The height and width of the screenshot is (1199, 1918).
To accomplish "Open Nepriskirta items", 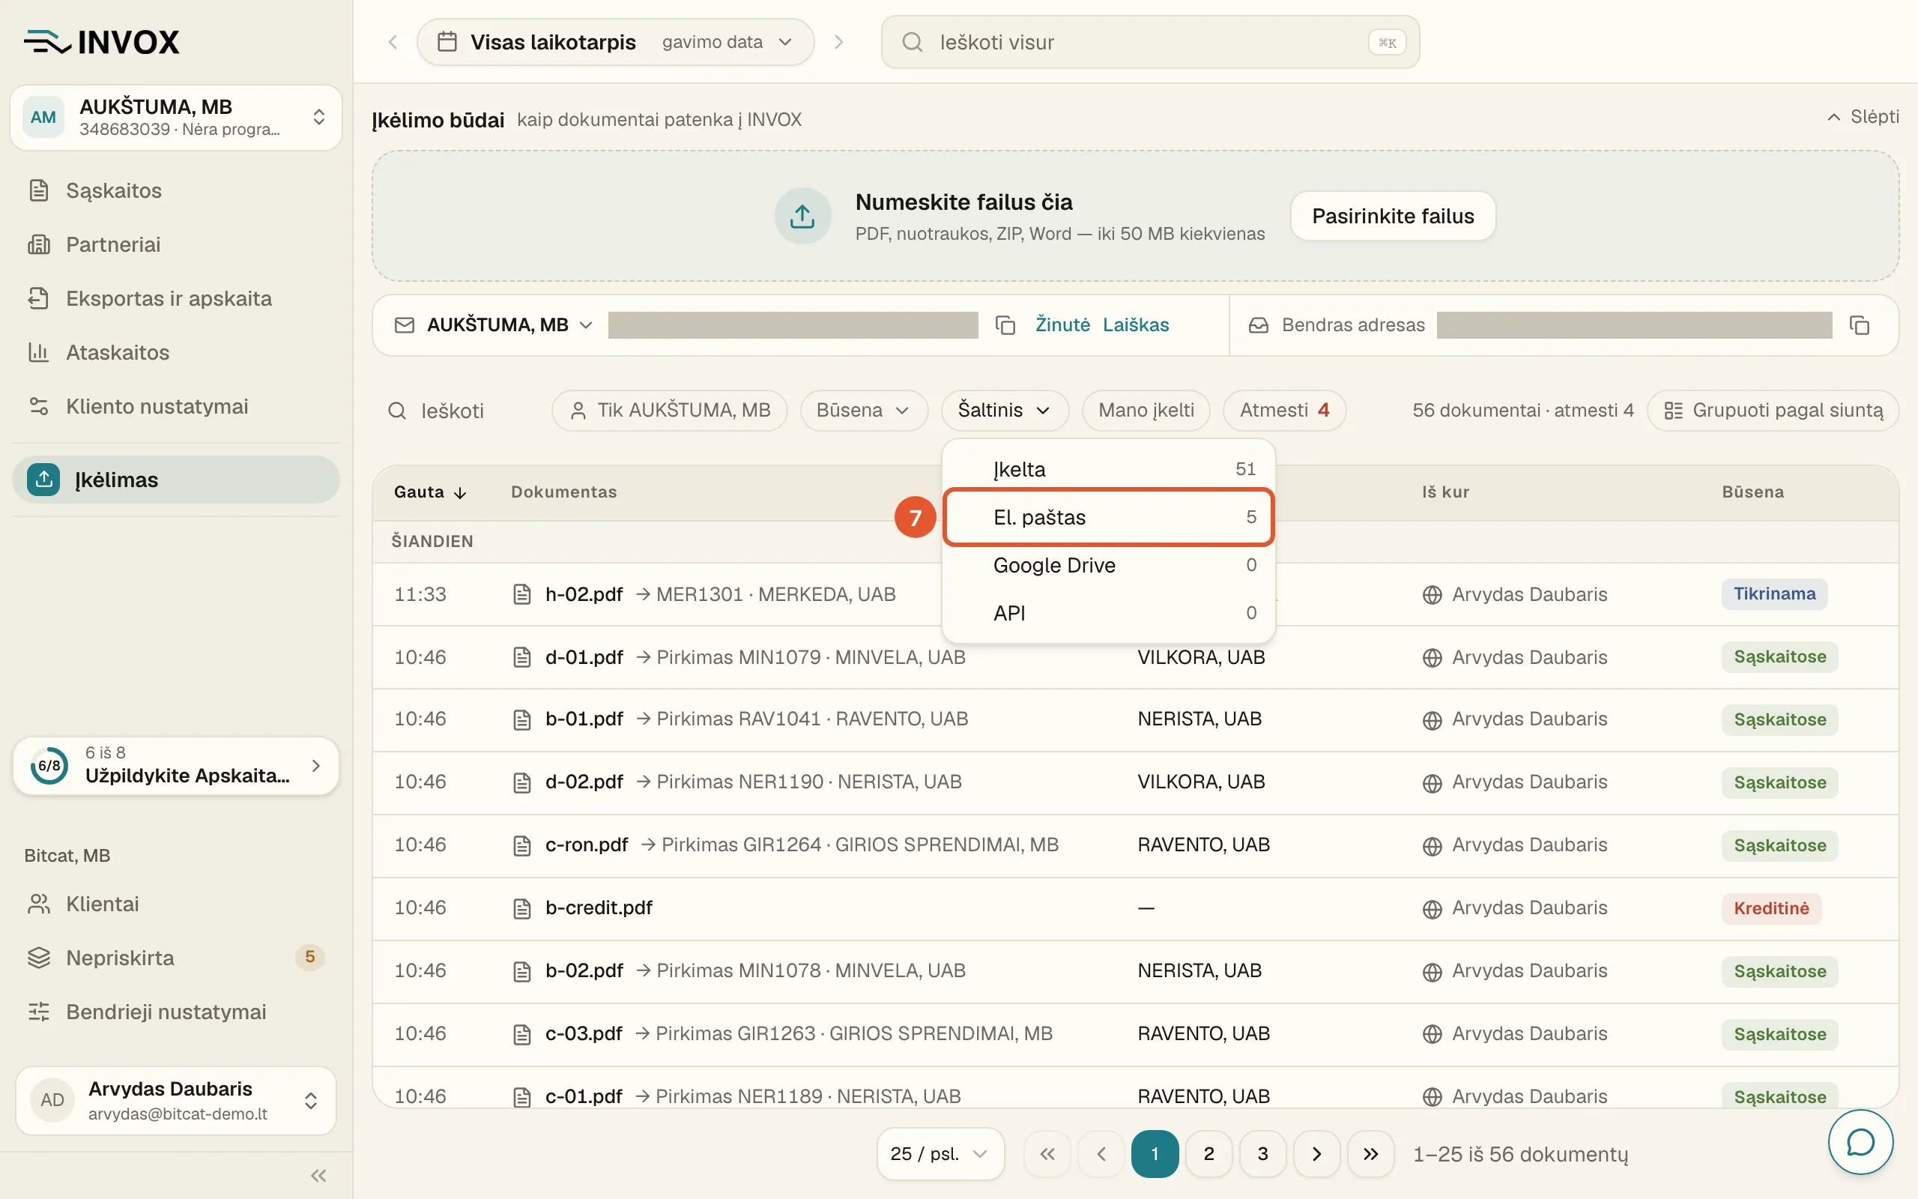I will pyautogui.click(x=176, y=958).
